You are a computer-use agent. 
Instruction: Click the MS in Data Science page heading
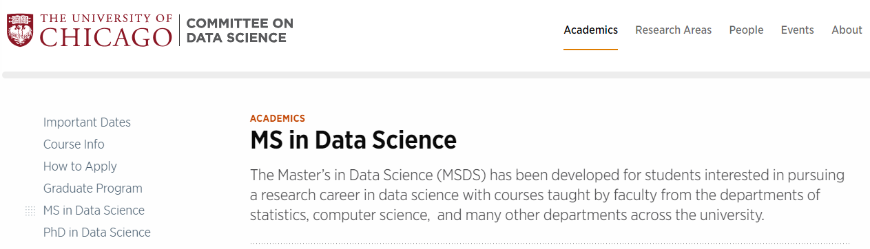click(353, 140)
